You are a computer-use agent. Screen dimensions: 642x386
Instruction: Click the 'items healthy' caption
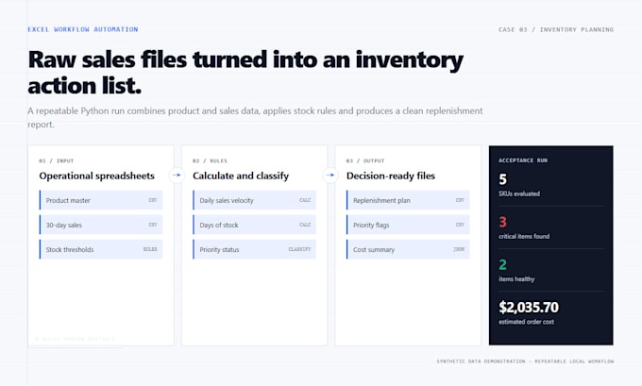click(516, 279)
